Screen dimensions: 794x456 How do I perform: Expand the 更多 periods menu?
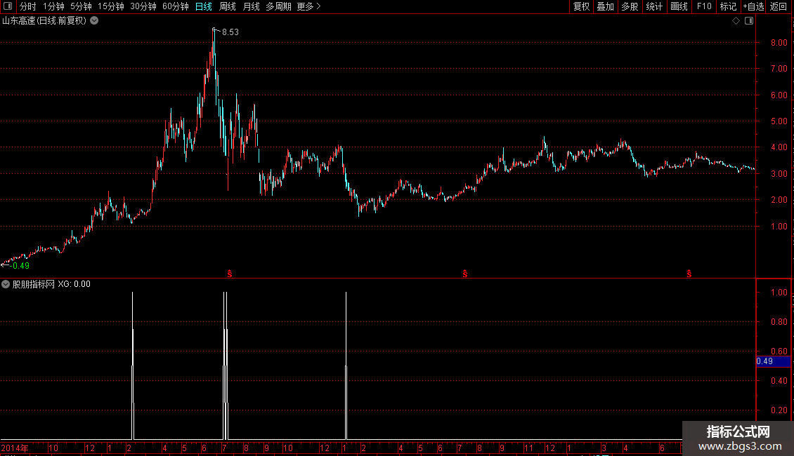coord(309,6)
